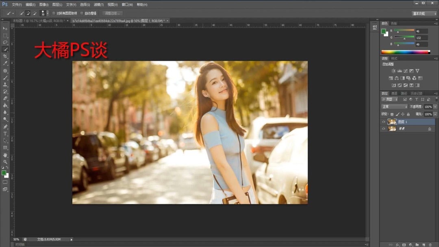439x247 pixels.
Task: Add a Brightness/Contrast adjustment
Action: (x=393, y=71)
